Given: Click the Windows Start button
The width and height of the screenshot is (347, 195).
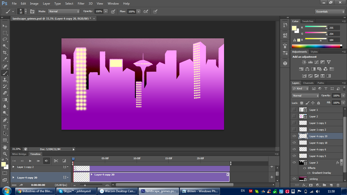Looking at the screenshot, I should point(7,191).
